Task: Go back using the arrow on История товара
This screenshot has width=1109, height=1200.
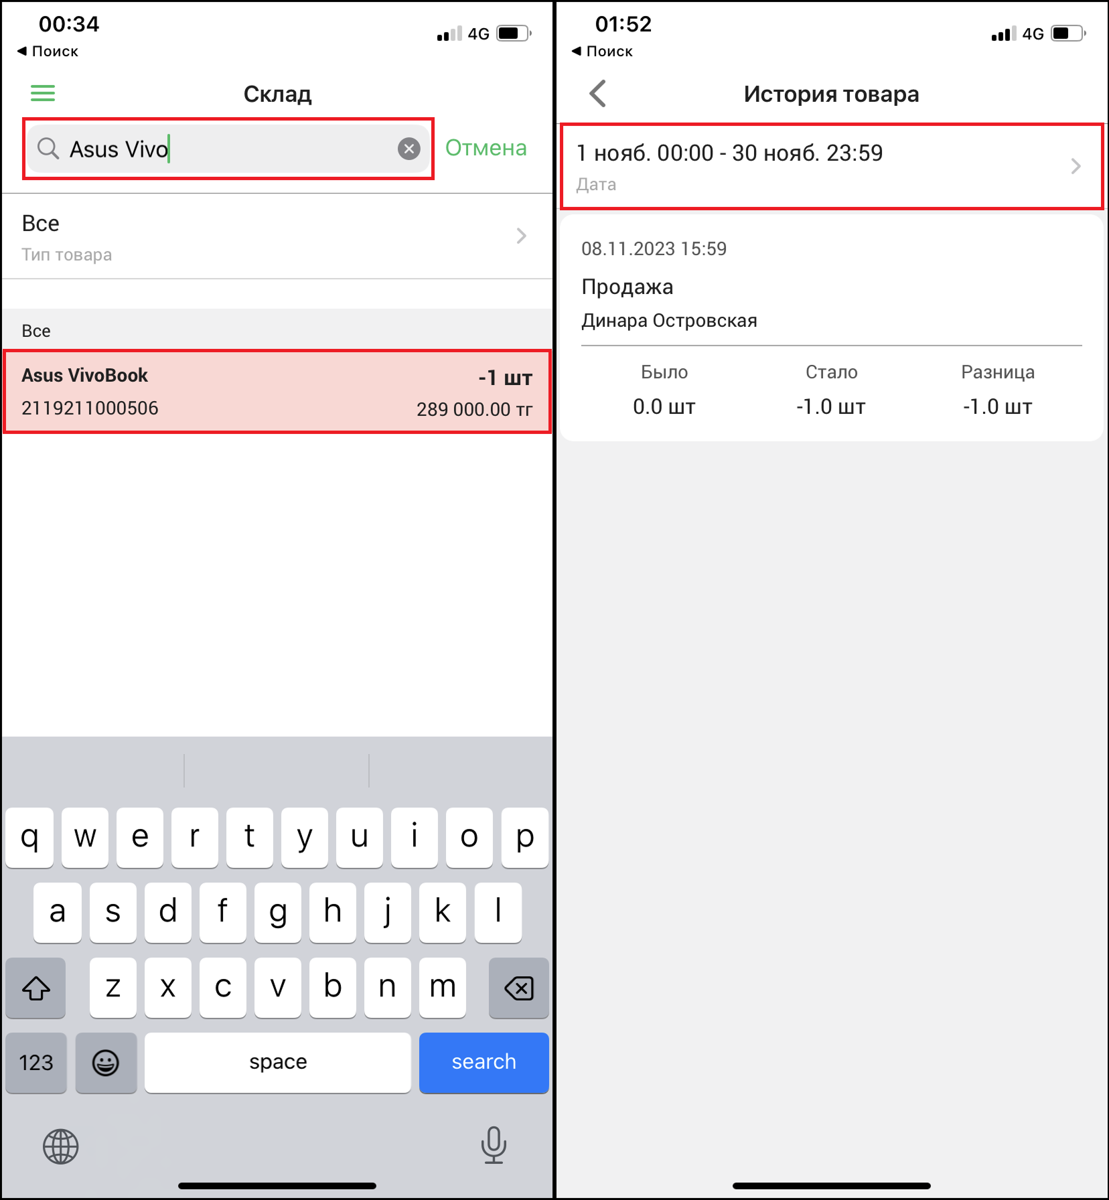Action: click(x=598, y=94)
